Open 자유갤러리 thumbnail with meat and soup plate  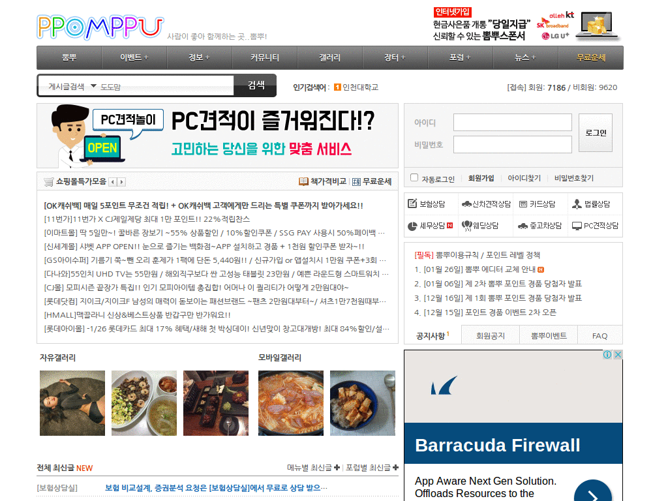144,403
